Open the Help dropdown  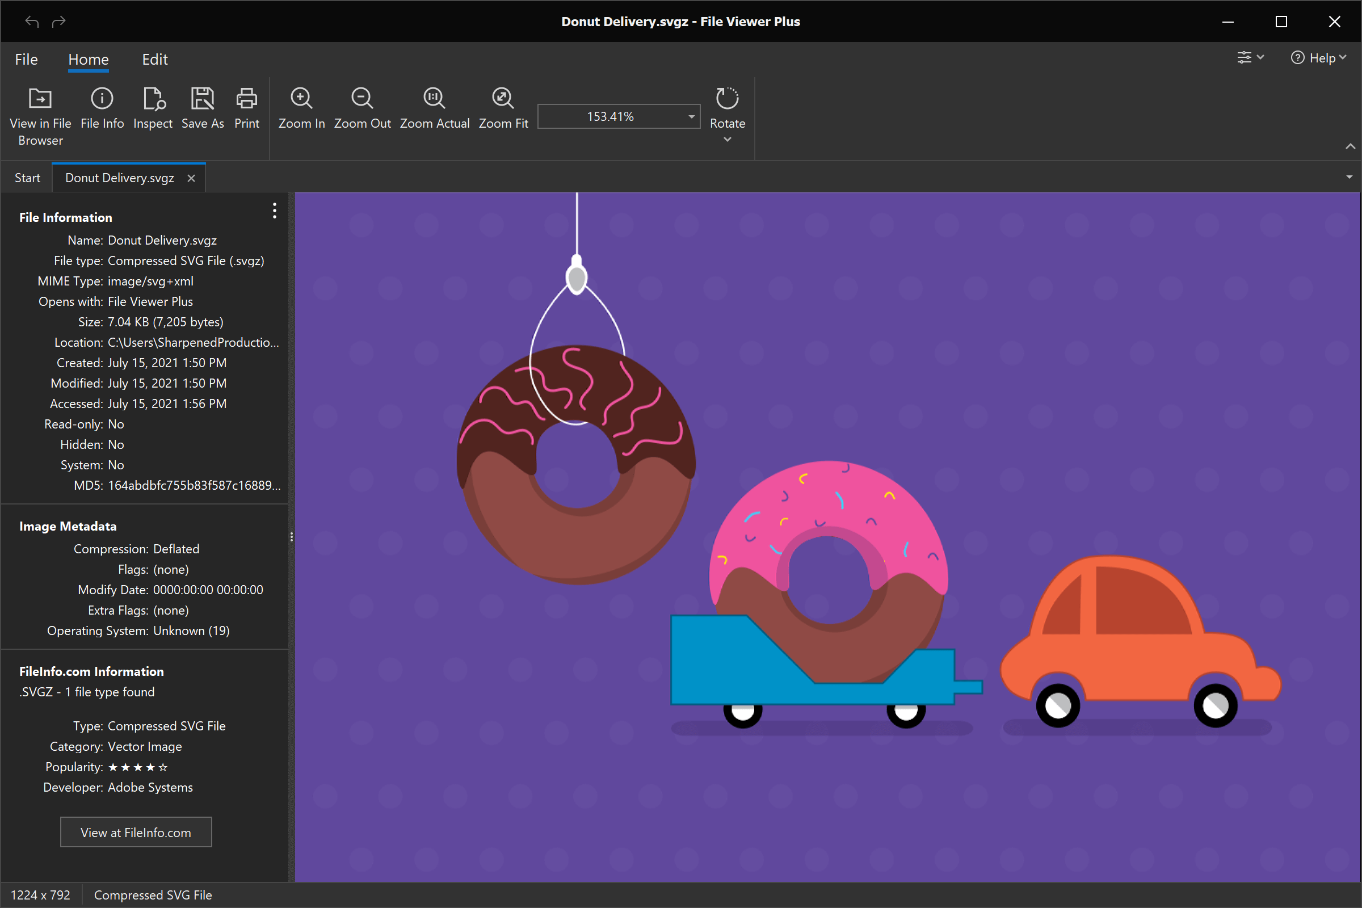[1318, 57]
